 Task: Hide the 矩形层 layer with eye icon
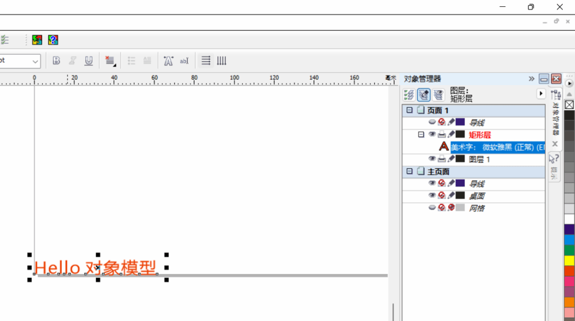[x=432, y=135]
